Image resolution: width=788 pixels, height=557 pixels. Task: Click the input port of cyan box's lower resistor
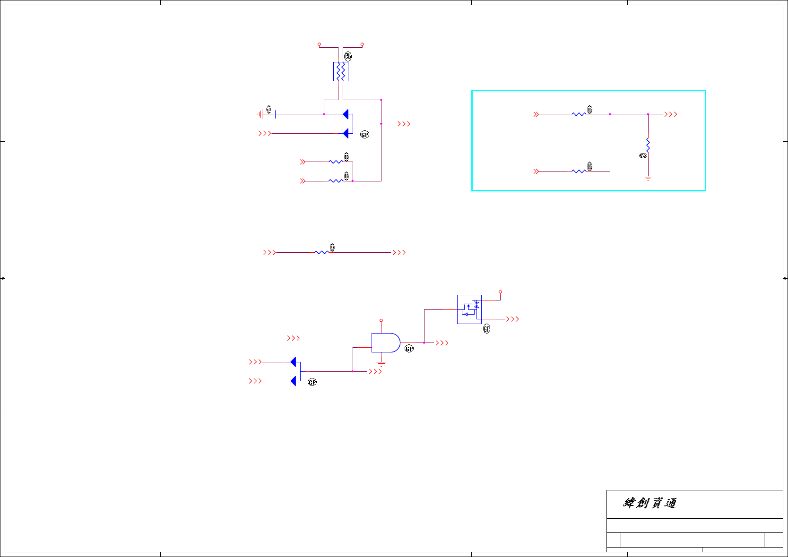[536, 171]
